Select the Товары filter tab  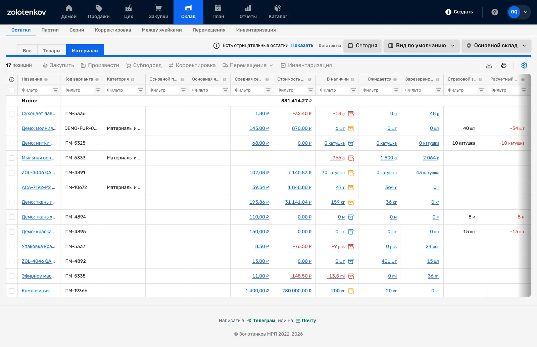coord(52,51)
